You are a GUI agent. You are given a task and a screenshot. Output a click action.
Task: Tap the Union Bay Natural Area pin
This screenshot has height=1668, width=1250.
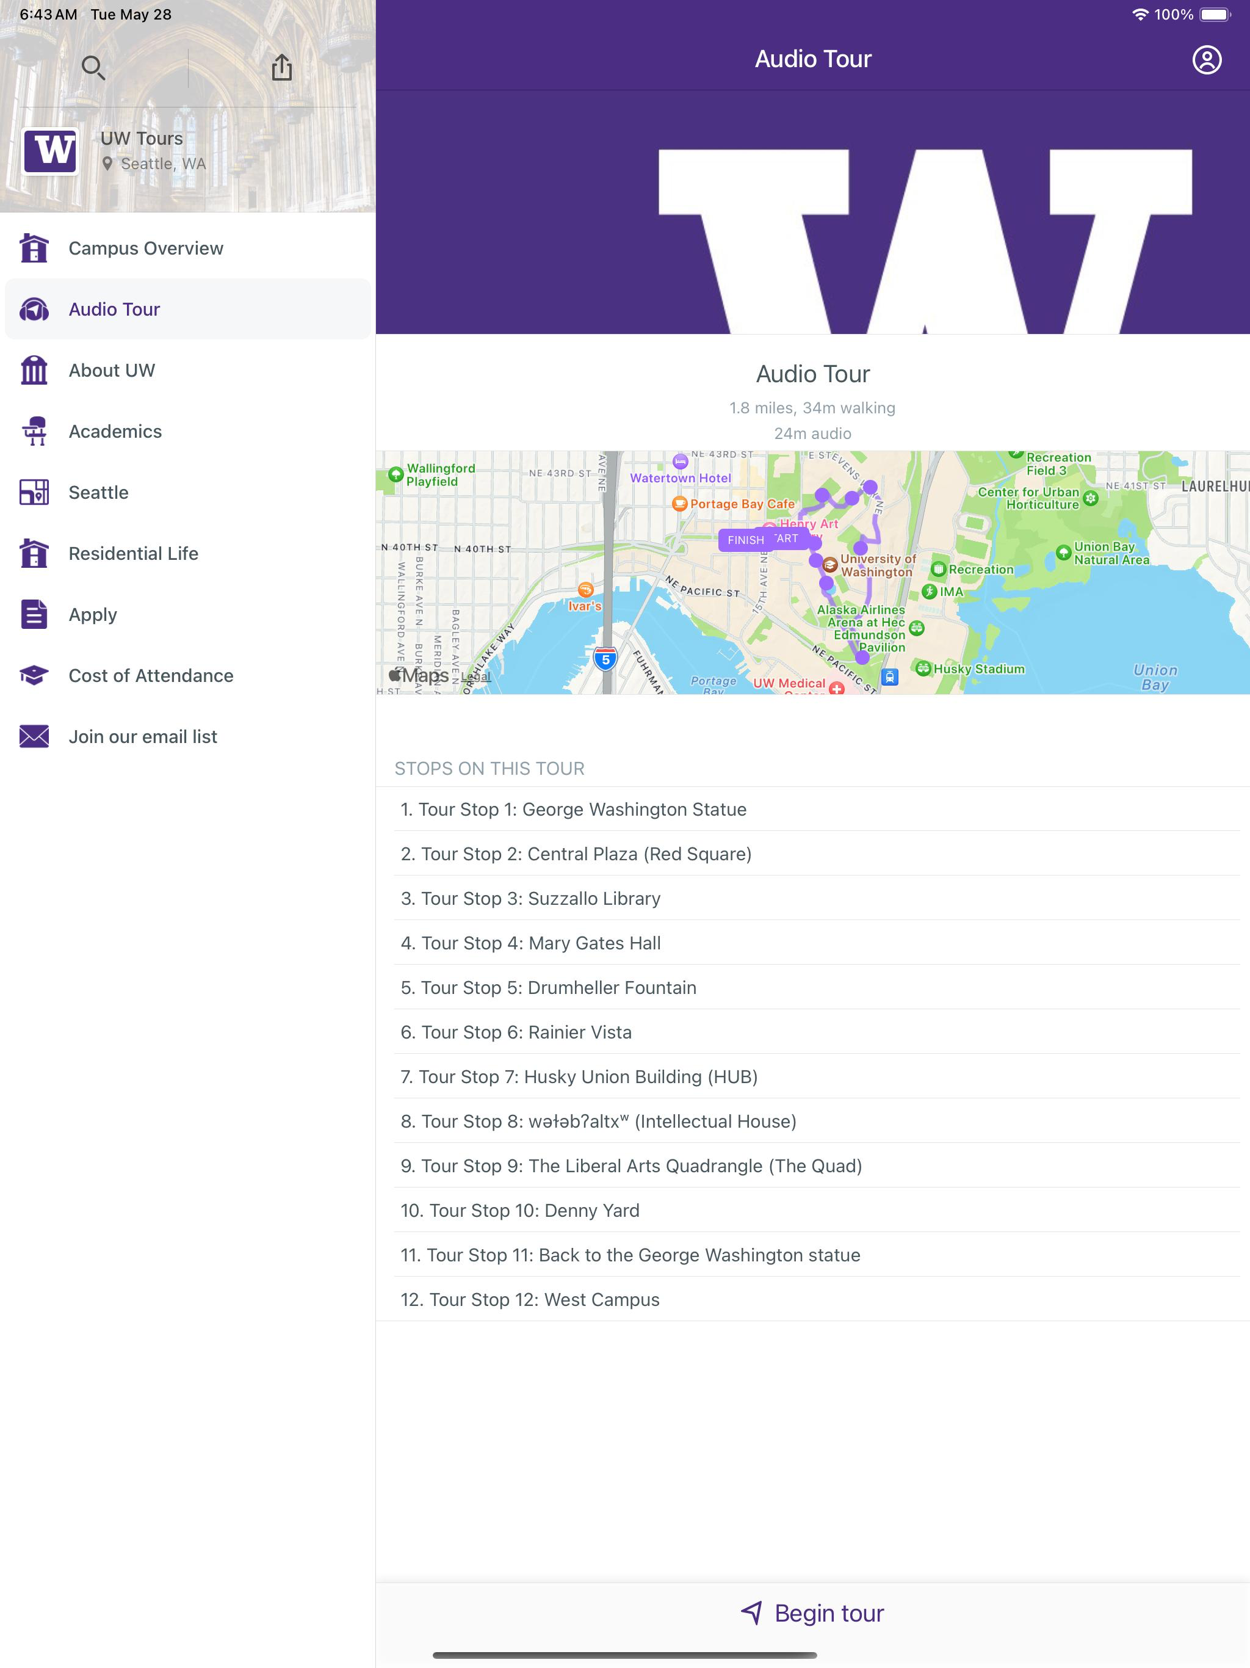point(1063,553)
